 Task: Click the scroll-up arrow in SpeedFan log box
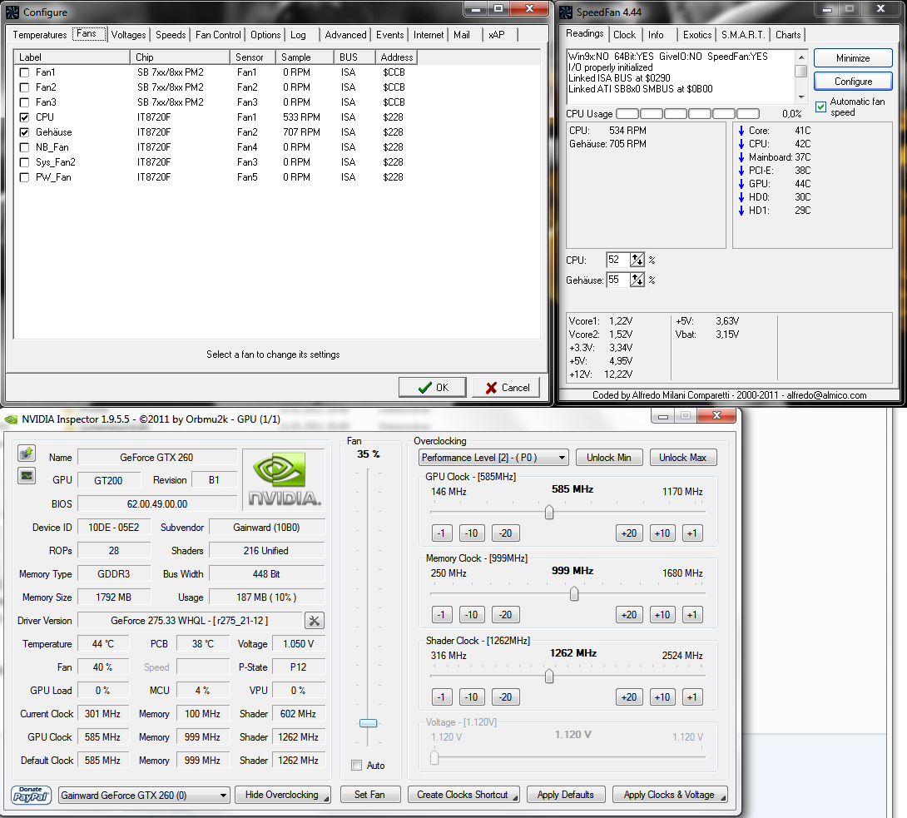[801, 57]
